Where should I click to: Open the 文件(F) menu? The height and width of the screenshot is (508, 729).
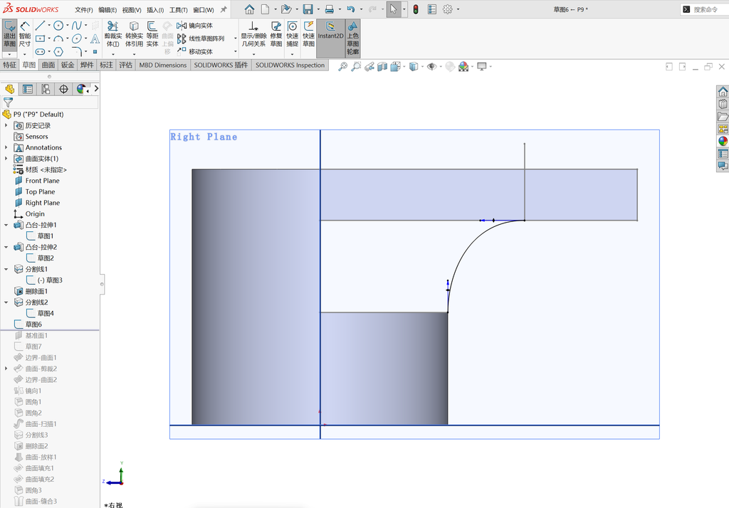point(84,10)
